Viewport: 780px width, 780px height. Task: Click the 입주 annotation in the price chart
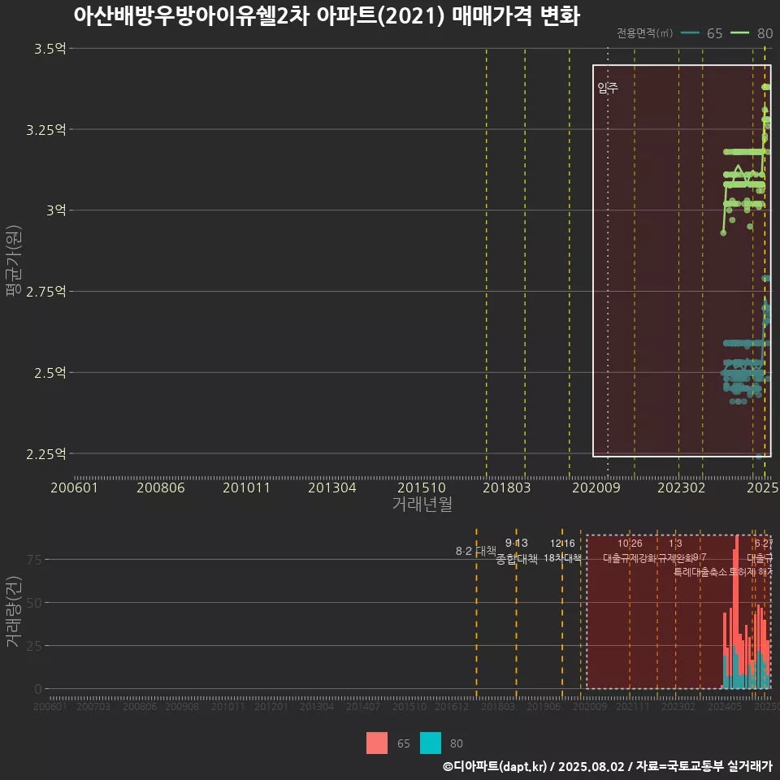[x=608, y=88]
